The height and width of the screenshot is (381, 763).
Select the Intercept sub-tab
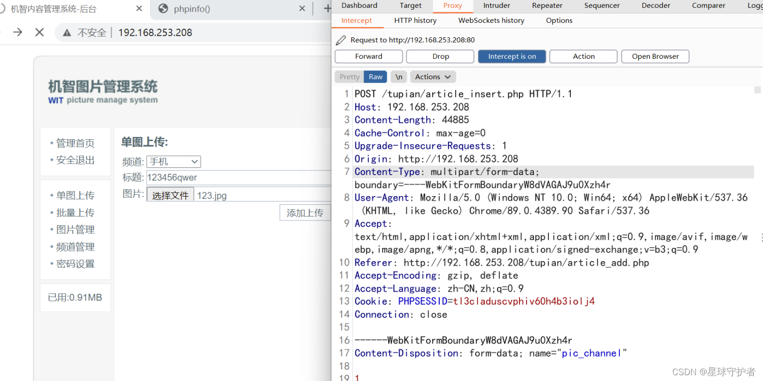pyautogui.click(x=356, y=20)
